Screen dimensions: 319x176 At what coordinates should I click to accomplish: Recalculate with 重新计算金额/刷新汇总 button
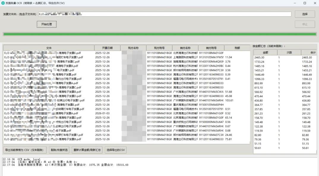pos(87,150)
